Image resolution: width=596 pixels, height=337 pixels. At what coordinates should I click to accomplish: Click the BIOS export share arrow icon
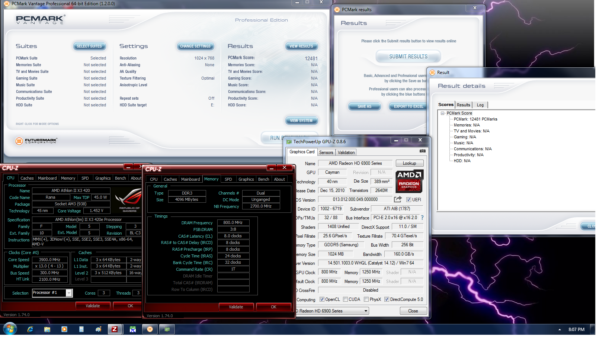tap(398, 199)
